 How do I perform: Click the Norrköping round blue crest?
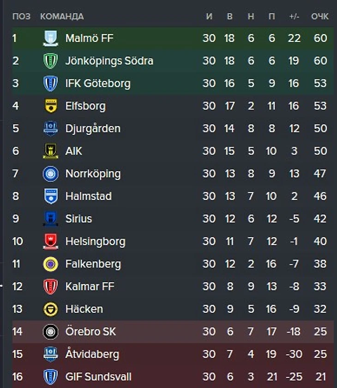[50, 174]
